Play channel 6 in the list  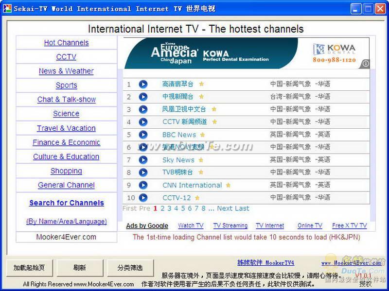(x=143, y=147)
